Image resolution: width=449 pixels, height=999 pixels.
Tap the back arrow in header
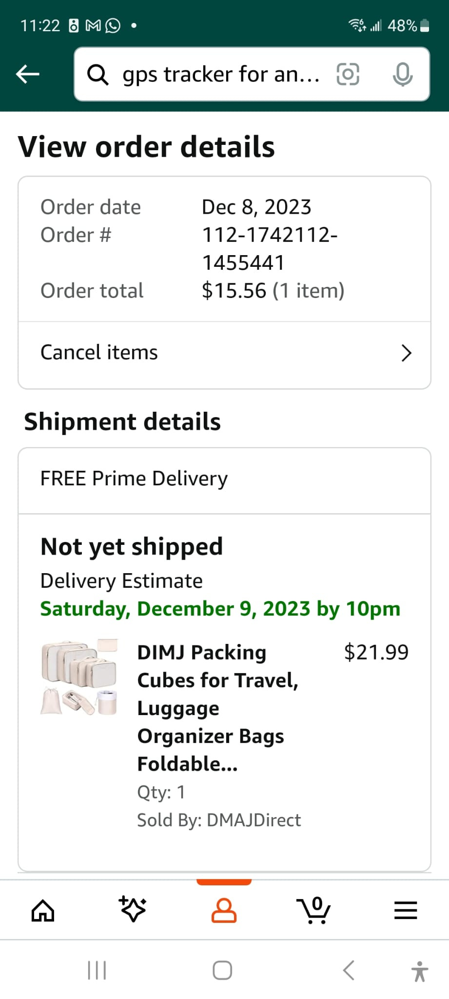pos(28,74)
